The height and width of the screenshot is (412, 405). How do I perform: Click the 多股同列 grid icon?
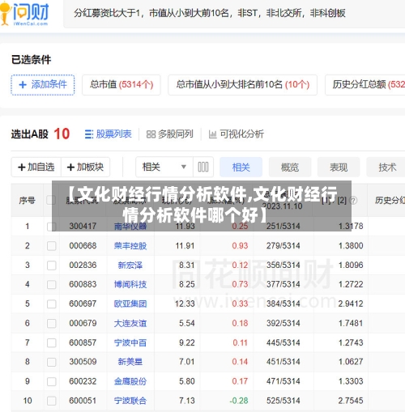(151, 134)
